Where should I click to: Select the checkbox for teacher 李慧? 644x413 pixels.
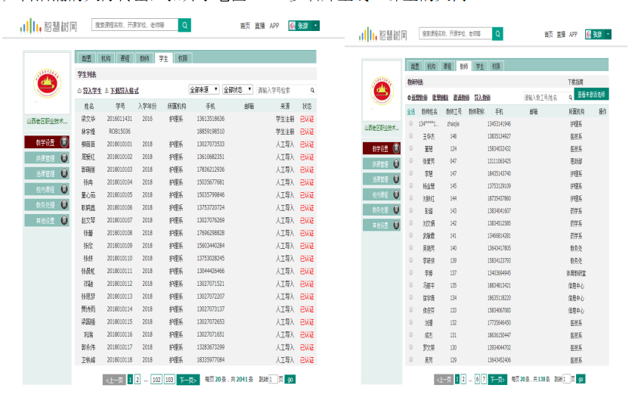point(411,174)
